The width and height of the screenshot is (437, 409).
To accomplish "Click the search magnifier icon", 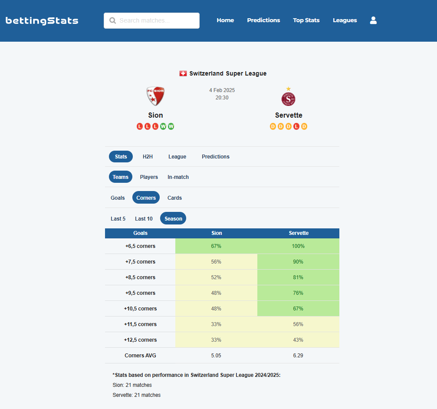I will click(x=112, y=21).
